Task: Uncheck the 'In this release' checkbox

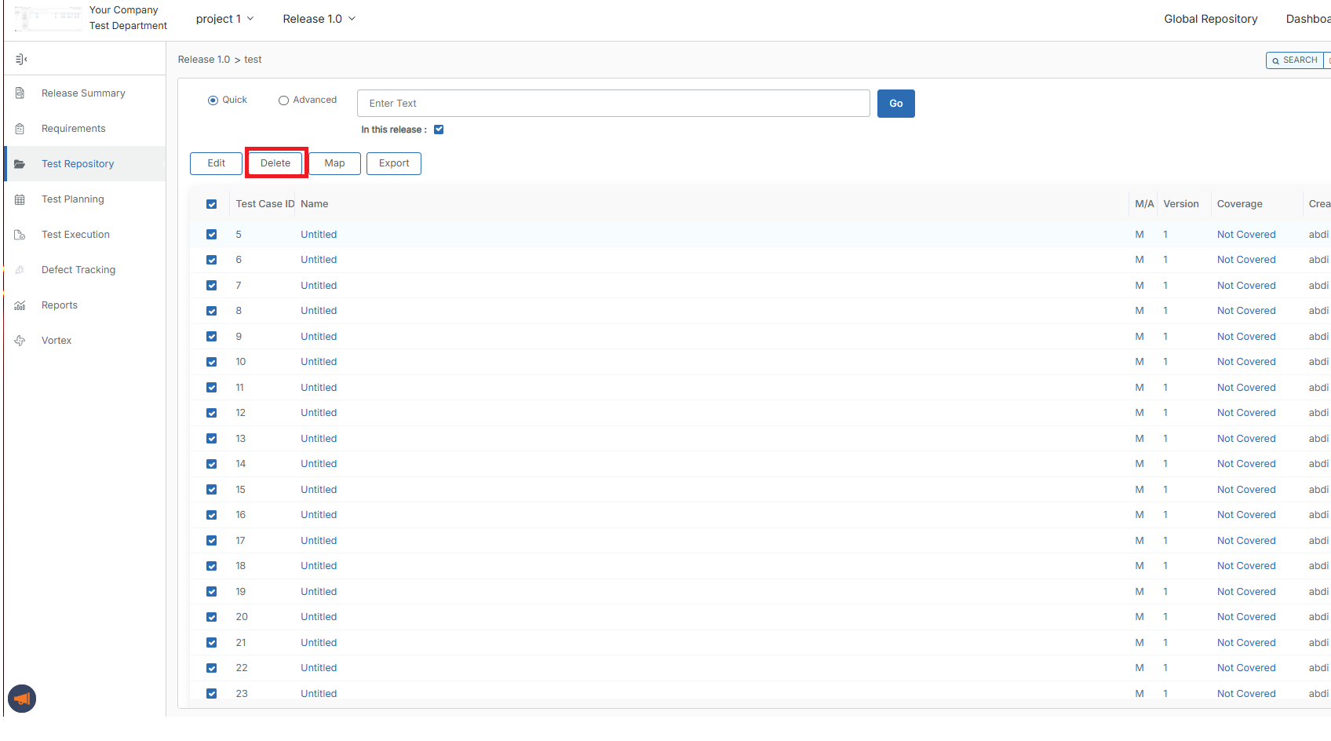Action: 439,130
